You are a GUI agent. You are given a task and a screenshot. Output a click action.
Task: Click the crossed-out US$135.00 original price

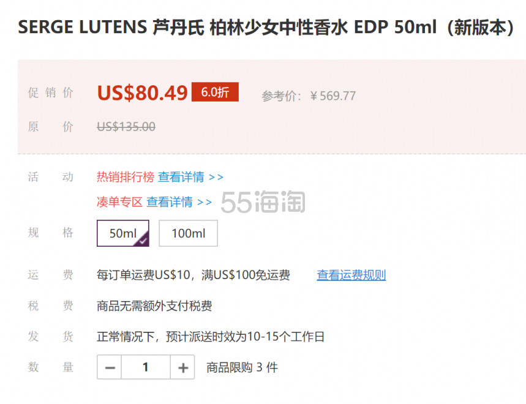point(126,127)
